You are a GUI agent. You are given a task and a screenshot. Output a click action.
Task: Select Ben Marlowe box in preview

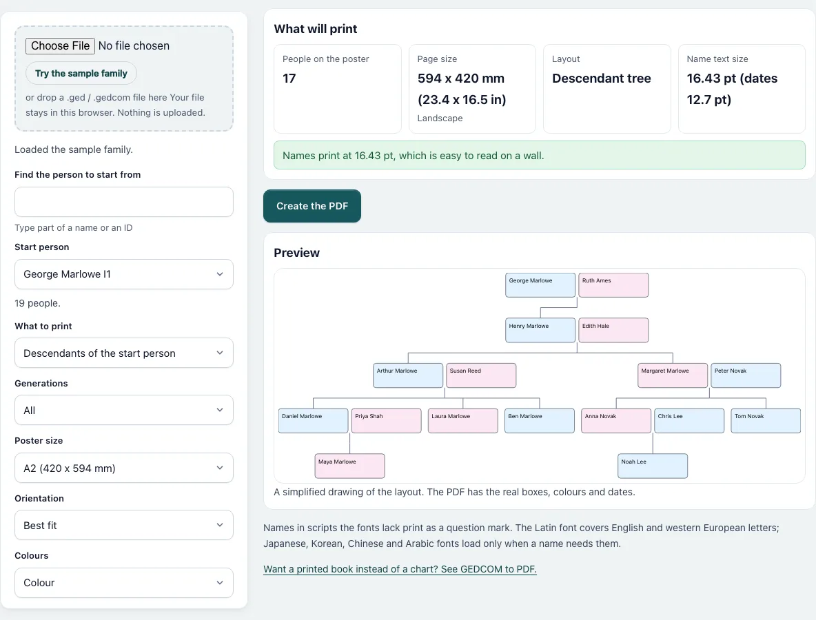(x=540, y=421)
